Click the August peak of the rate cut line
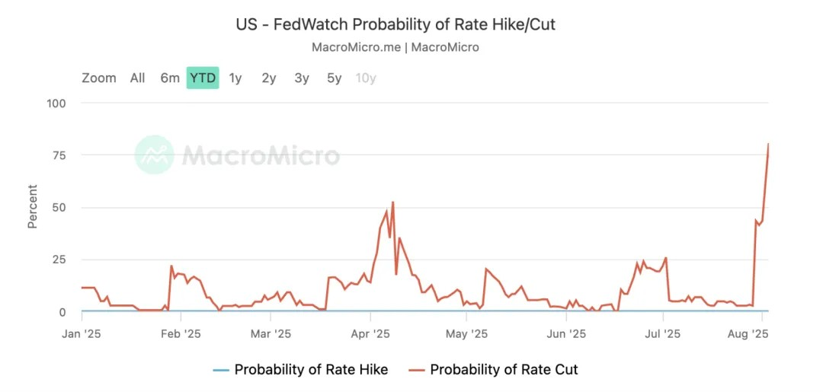 point(768,144)
